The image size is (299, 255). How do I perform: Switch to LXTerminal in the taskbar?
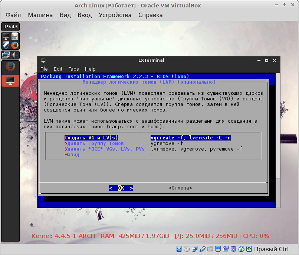coord(10,80)
